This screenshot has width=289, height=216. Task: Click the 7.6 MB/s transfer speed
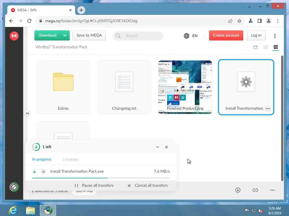(162, 171)
